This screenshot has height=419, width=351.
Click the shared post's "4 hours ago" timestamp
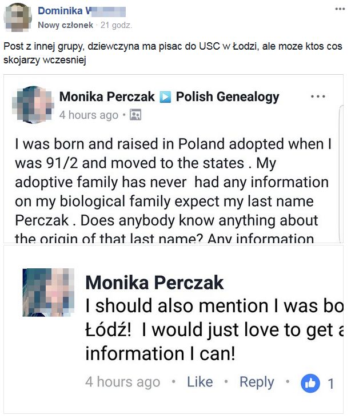pyautogui.click(x=89, y=115)
